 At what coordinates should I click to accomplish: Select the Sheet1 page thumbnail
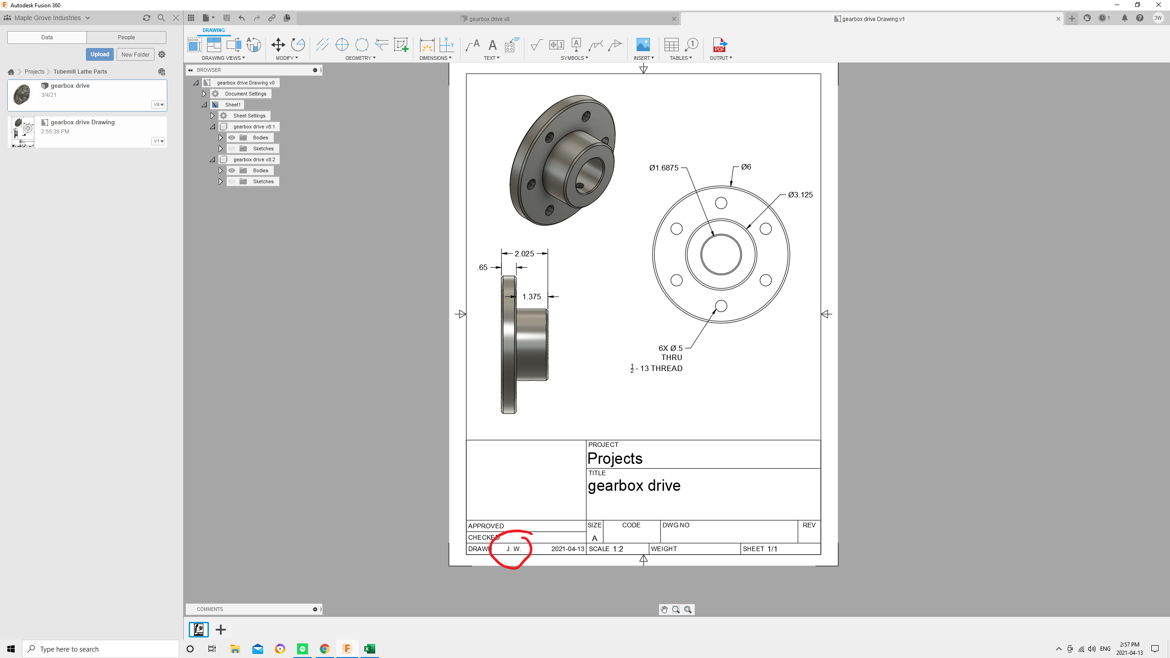point(198,630)
